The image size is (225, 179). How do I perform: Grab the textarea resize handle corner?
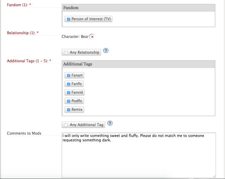pos(214,176)
